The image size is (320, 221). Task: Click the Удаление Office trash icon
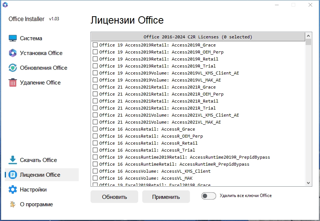point(13,83)
